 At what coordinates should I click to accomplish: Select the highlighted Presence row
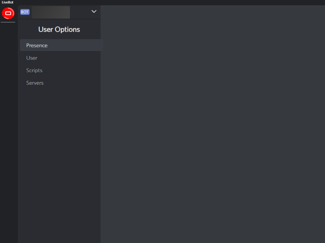click(x=60, y=45)
